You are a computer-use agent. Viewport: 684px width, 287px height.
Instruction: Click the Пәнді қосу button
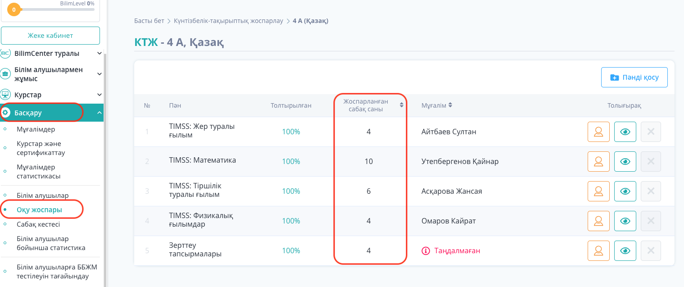click(634, 77)
